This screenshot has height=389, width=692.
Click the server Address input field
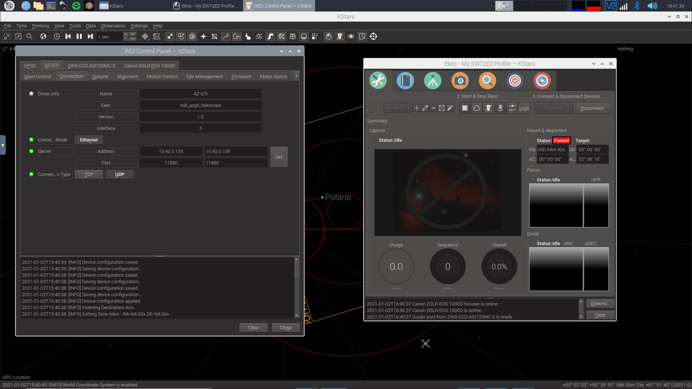tap(236, 151)
